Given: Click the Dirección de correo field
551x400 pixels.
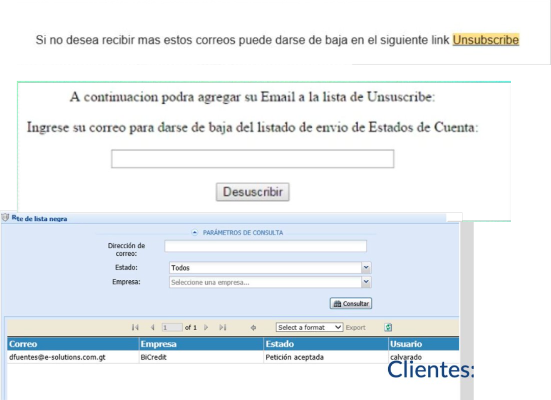Looking at the screenshot, I should tap(266, 246).
